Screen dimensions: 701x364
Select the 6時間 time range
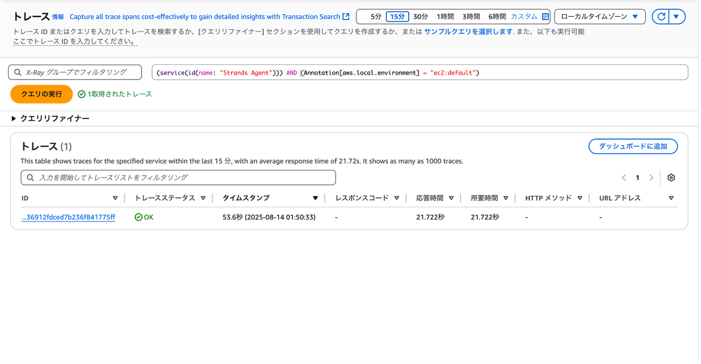(x=497, y=17)
